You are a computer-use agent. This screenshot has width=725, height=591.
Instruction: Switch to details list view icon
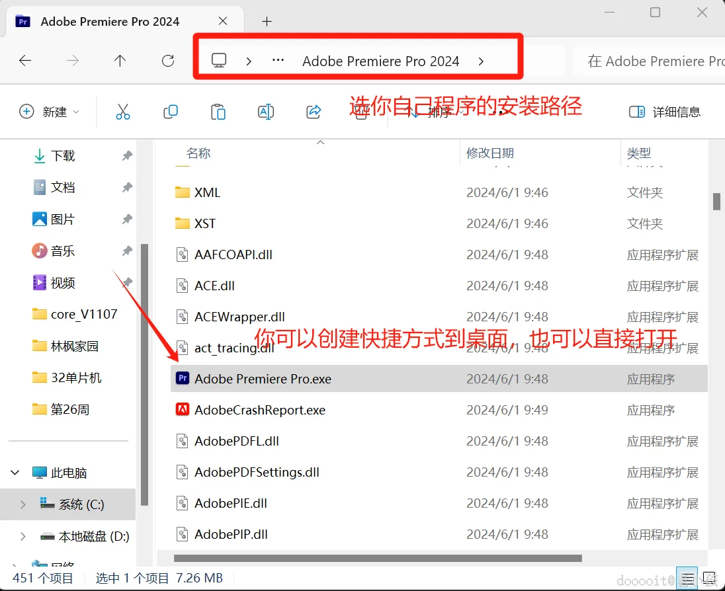[x=687, y=578]
